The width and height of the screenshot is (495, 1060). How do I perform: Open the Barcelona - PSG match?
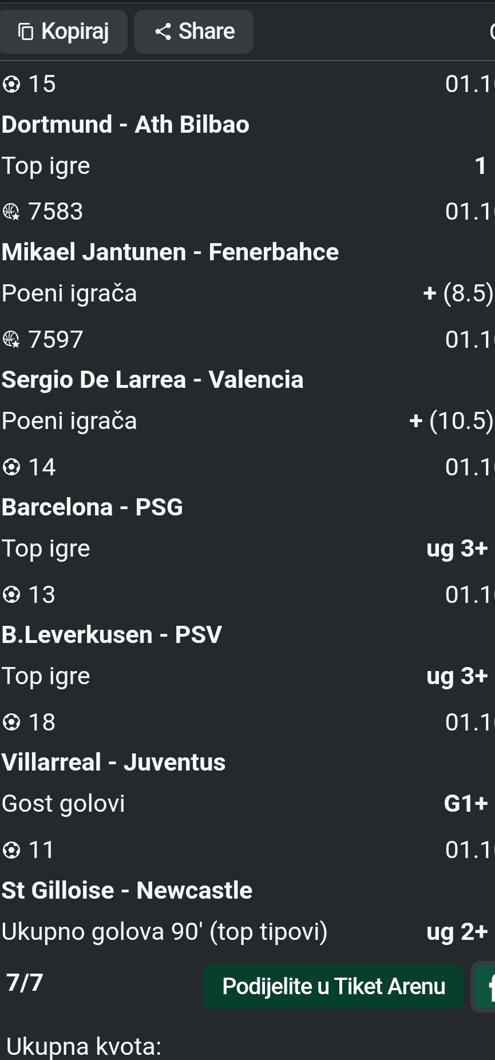click(x=92, y=507)
